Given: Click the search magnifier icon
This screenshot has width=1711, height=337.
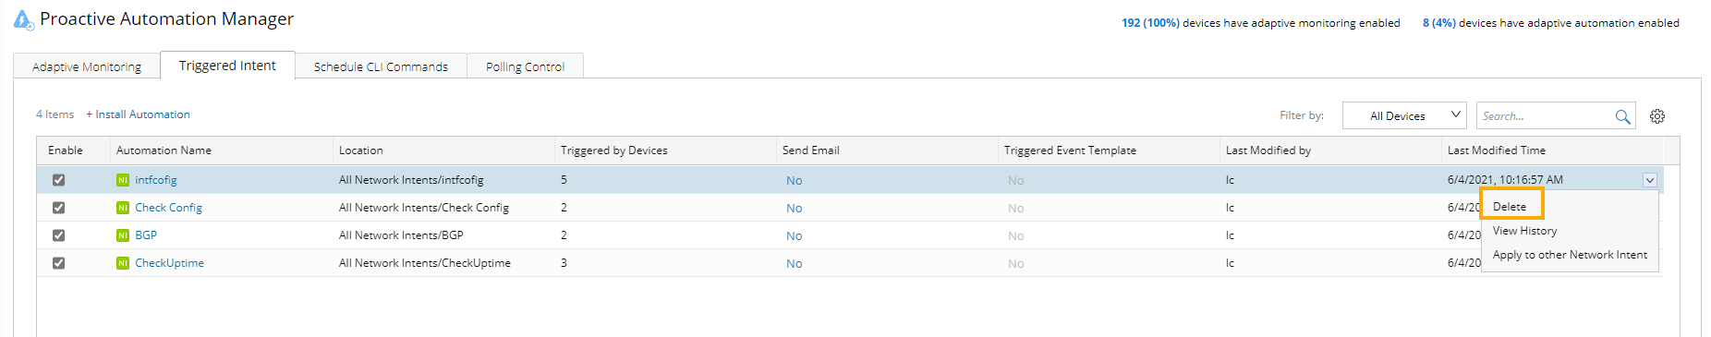Looking at the screenshot, I should point(1622,116).
